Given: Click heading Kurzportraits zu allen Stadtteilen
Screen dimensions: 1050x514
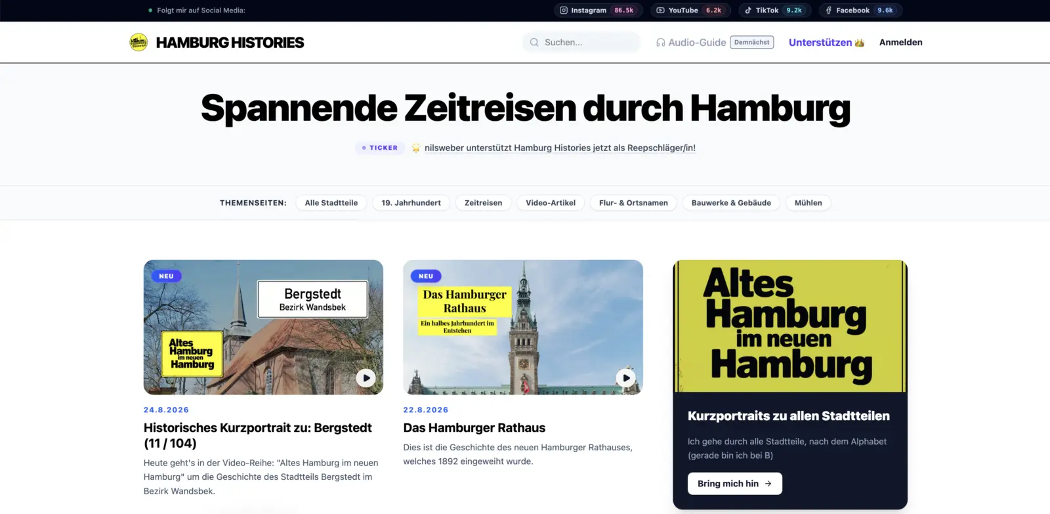Looking at the screenshot, I should click(789, 416).
